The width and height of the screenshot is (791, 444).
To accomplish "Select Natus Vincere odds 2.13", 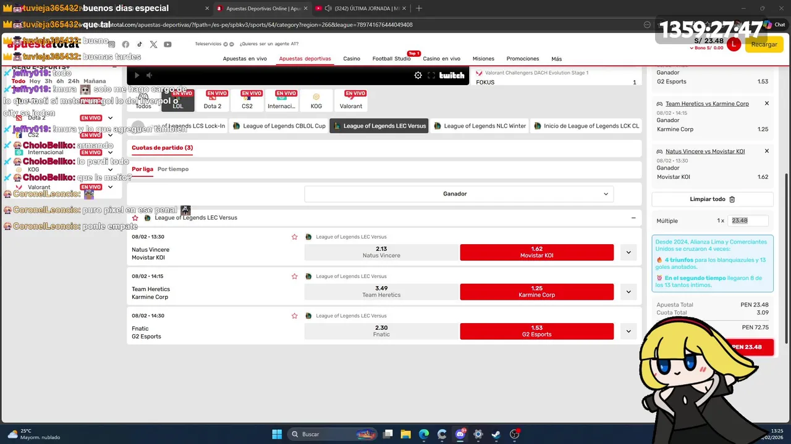I will pyautogui.click(x=381, y=252).
